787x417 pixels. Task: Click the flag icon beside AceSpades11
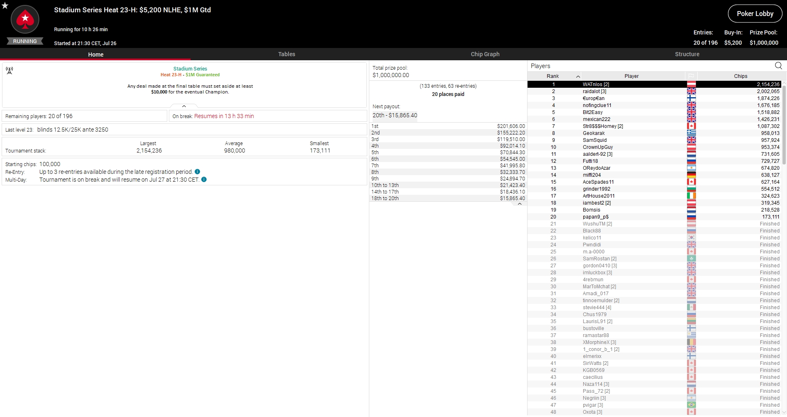[x=691, y=182]
